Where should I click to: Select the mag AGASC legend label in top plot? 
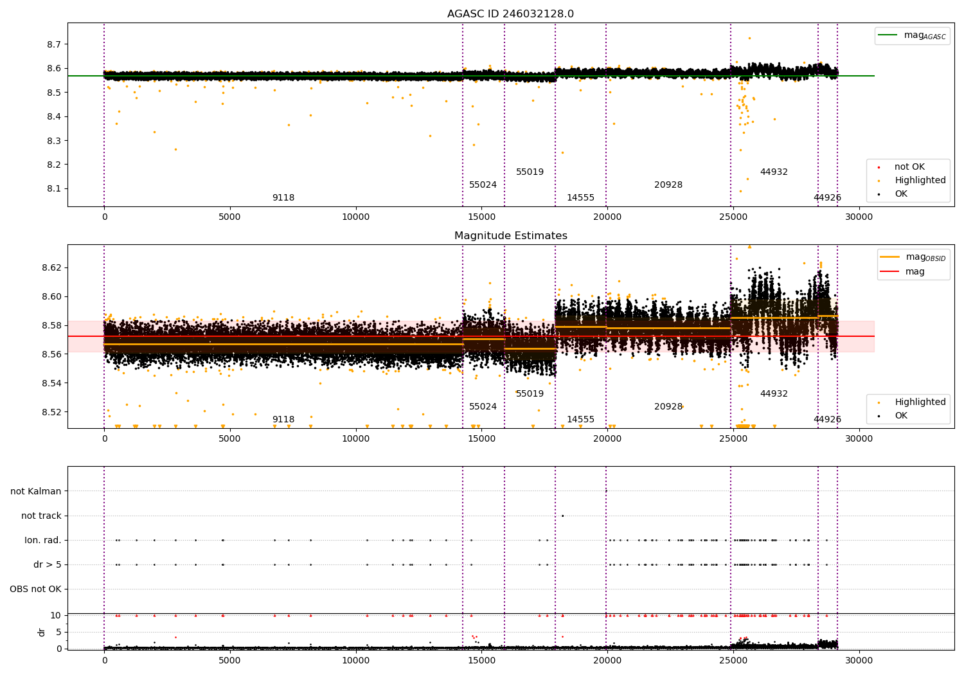(925, 35)
